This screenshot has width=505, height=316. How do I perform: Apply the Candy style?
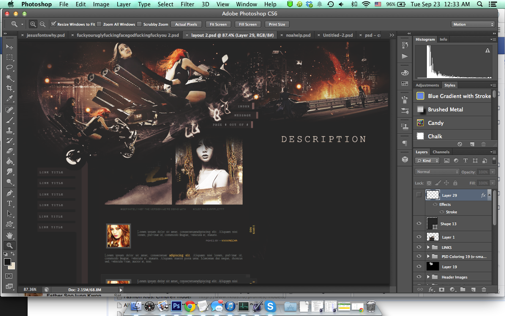(452, 123)
